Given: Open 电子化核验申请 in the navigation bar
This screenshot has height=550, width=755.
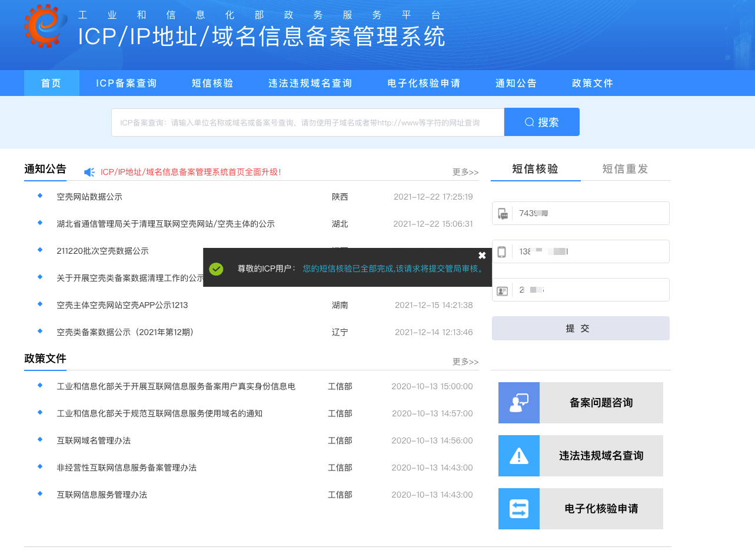Looking at the screenshot, I should pyautogui.click(x=424, y=83).
